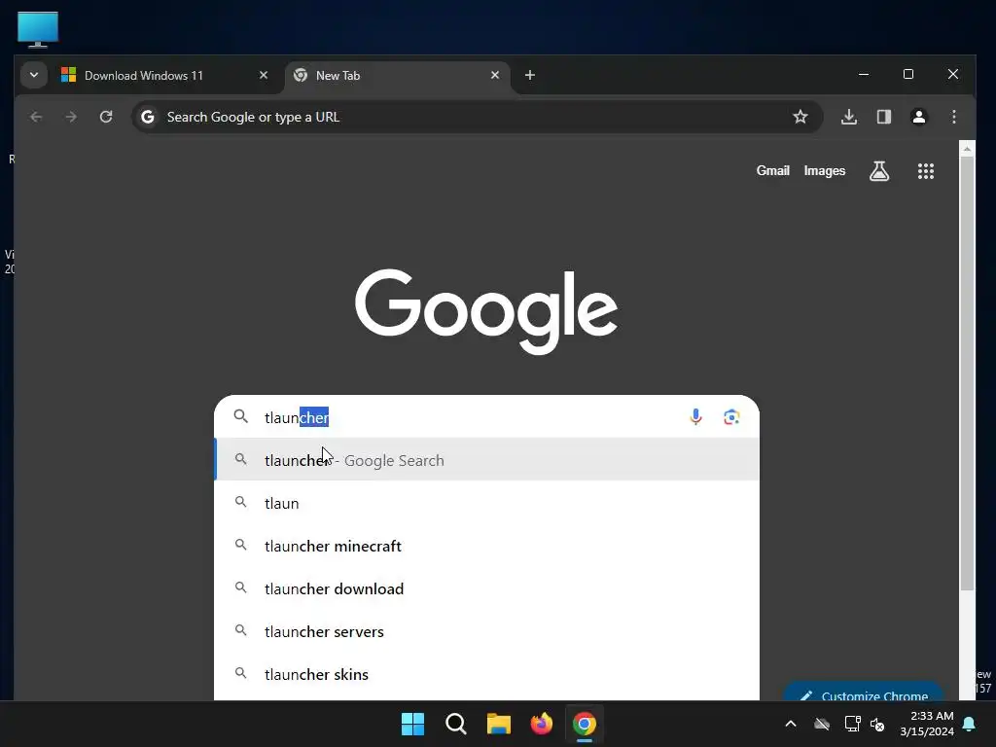Open Windows taskbar search
Viewport: 996px width, 747px height.
click(x=456, y=724)
